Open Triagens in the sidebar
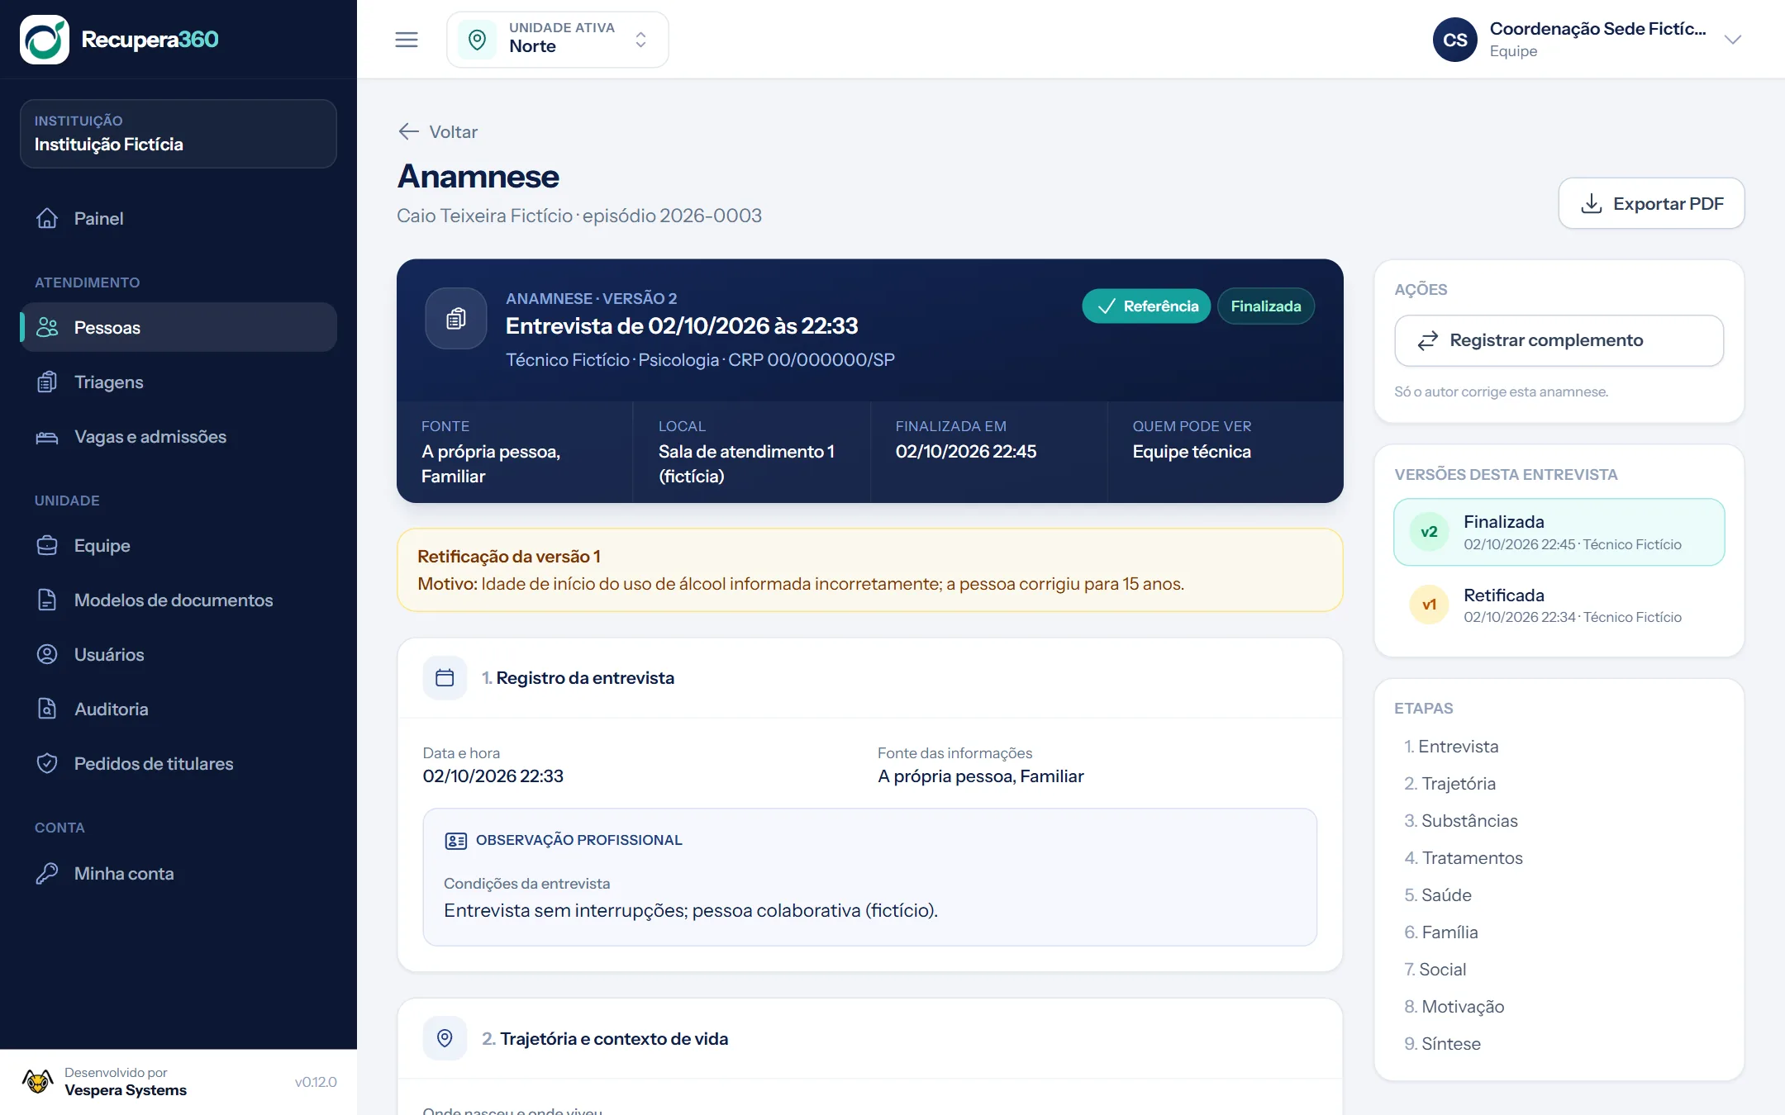 click(x=178, y=382)
